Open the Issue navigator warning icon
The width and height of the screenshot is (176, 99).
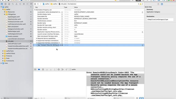pos(16,4)
